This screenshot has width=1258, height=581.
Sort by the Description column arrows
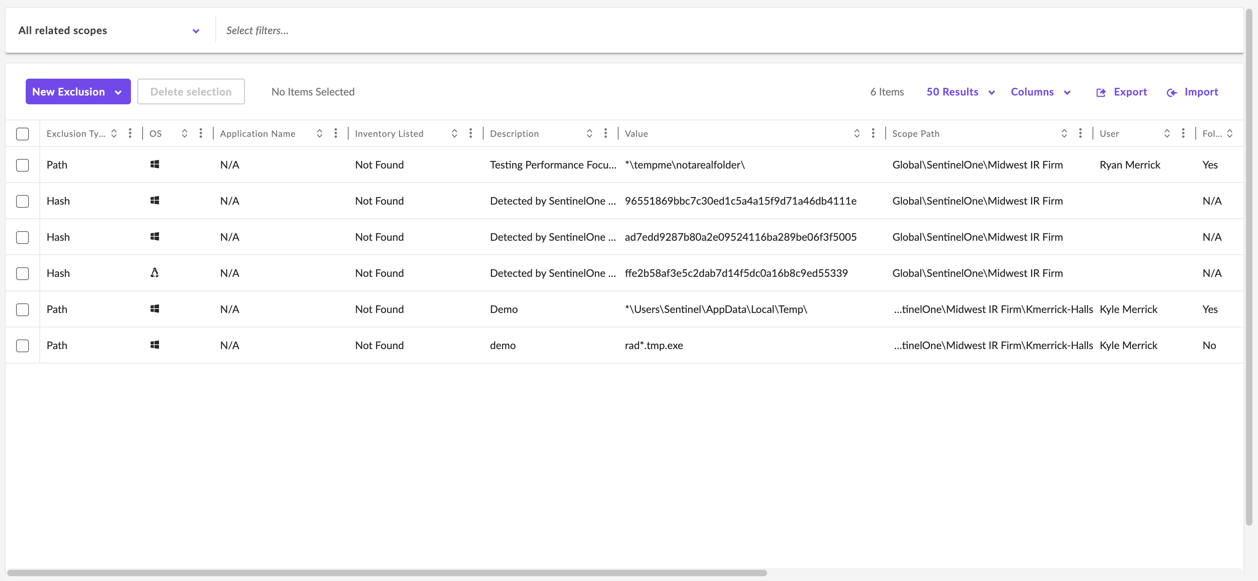pyautogui.click(x=589, y=133)
